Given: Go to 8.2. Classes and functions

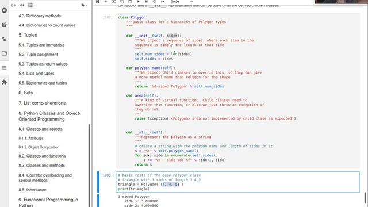Looking at the screenshot, I should (x=42, y=156).
